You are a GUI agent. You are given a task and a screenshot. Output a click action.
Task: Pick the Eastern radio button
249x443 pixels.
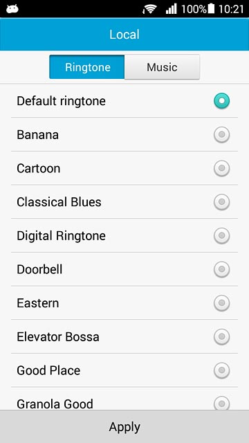[221, 303]
